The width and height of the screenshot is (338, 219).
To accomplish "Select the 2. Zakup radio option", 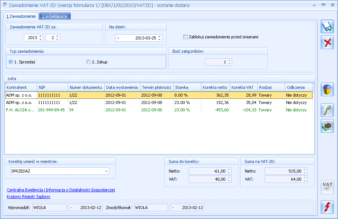I will click(x=88, y=62).
